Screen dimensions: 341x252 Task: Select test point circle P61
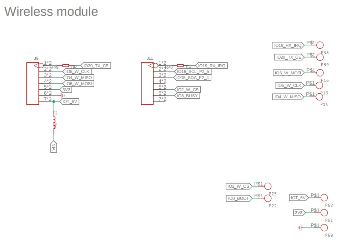click(x=324, y=213)
